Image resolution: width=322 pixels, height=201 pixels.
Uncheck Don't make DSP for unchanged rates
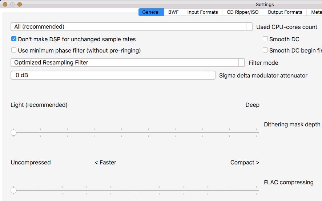click(x=14, y=39)
